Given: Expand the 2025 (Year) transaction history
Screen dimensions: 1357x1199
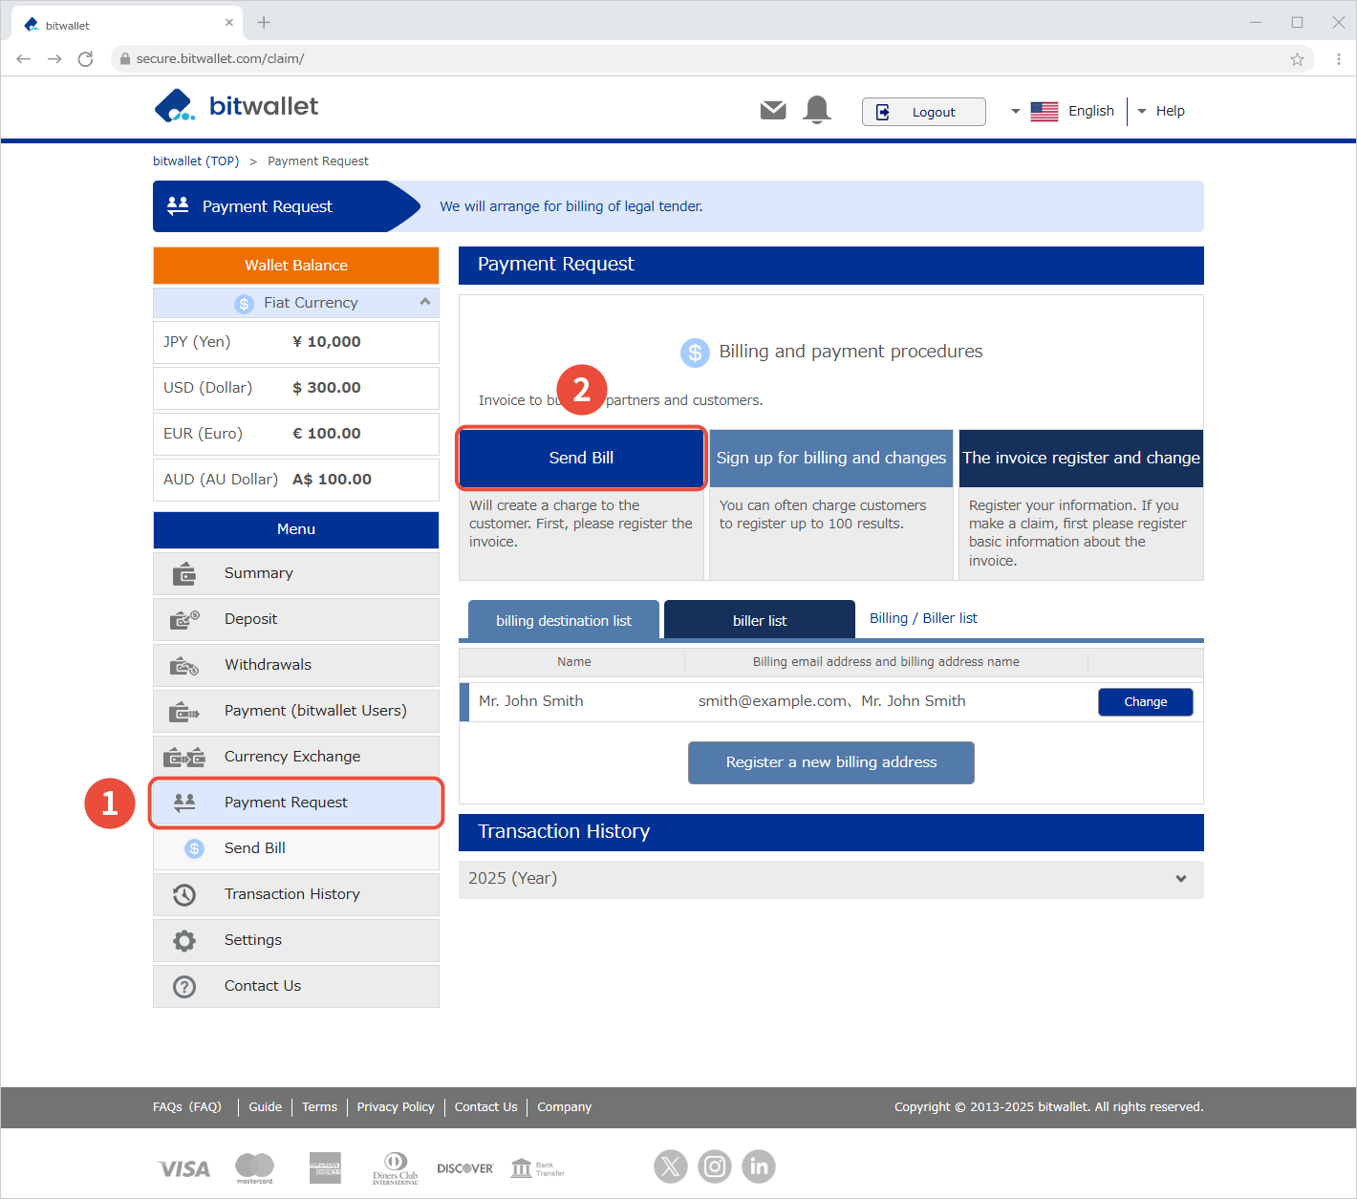Looking at the screenshot, I should click(1180, 879).
